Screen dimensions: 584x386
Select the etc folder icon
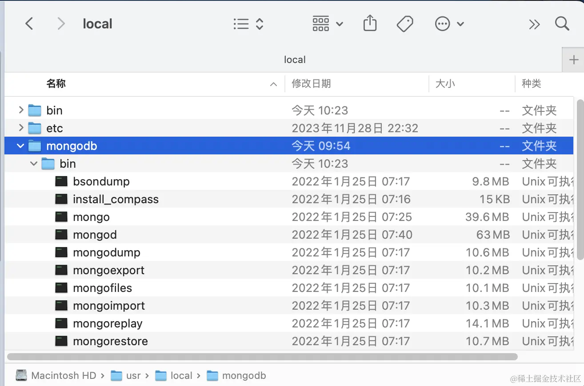35,128
